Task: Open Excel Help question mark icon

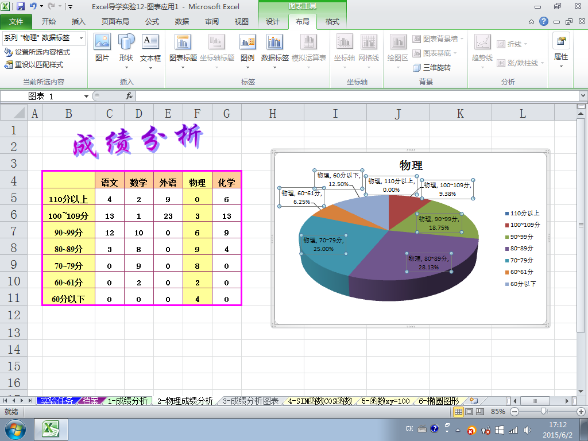Action: (x=544, y=21)
